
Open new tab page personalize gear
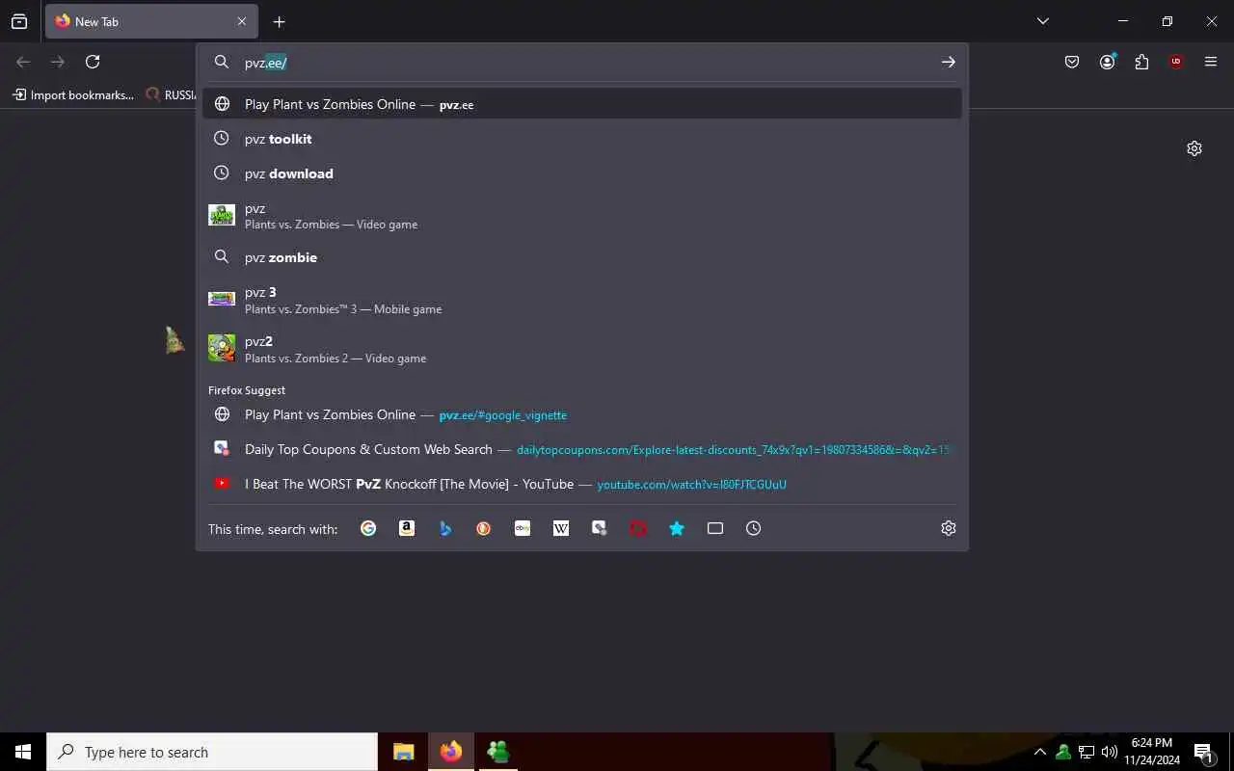1194,148
